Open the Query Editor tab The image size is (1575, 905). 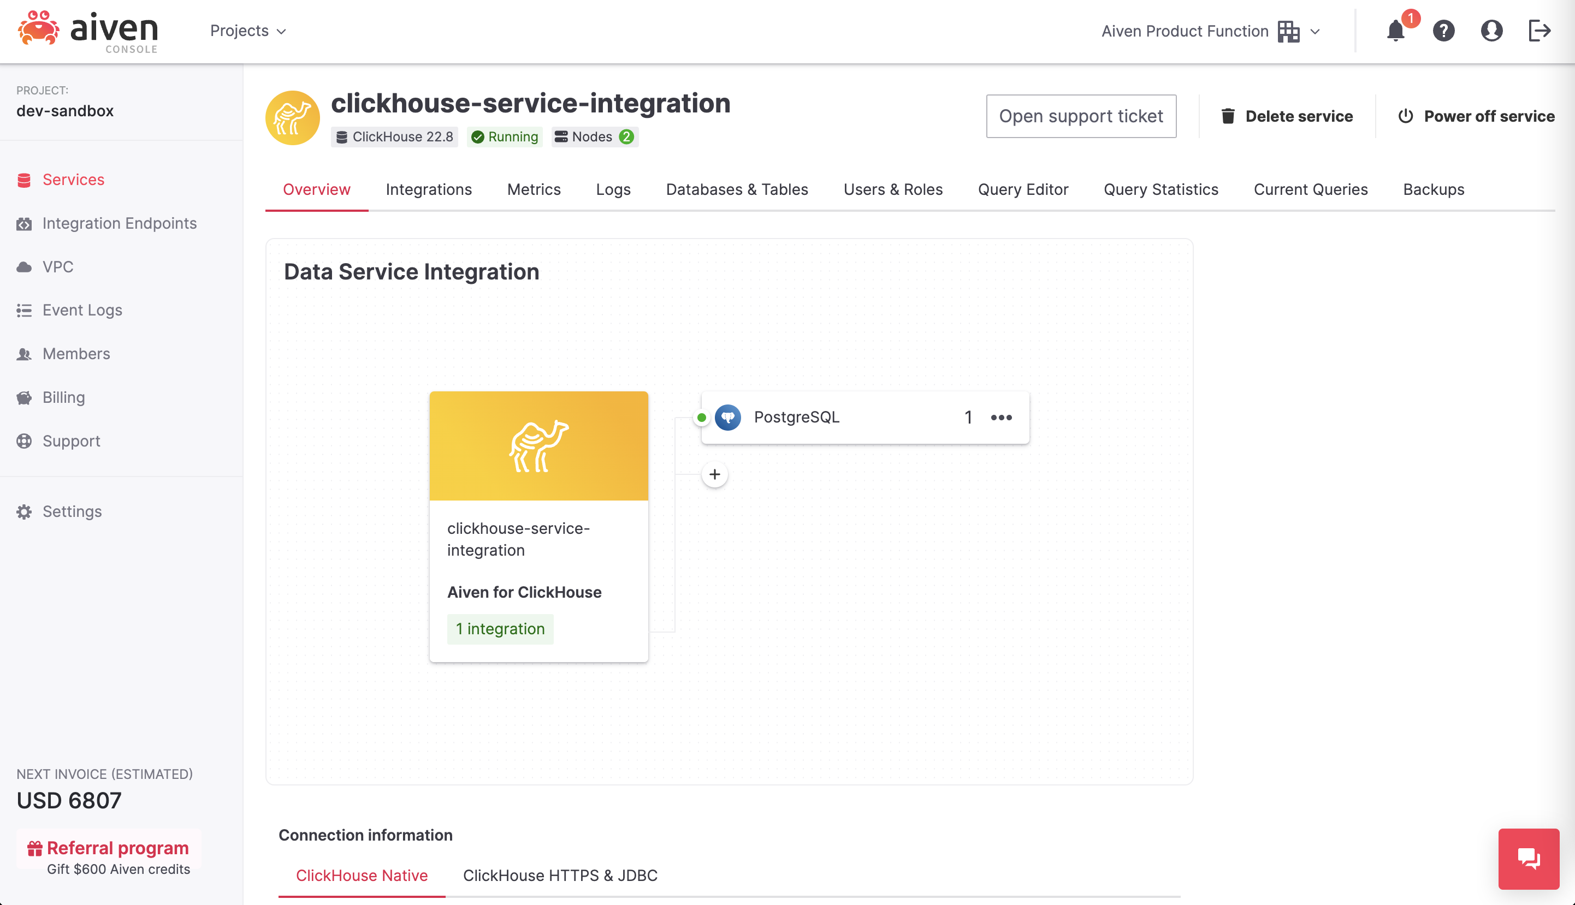click(x=1023, y=189)
